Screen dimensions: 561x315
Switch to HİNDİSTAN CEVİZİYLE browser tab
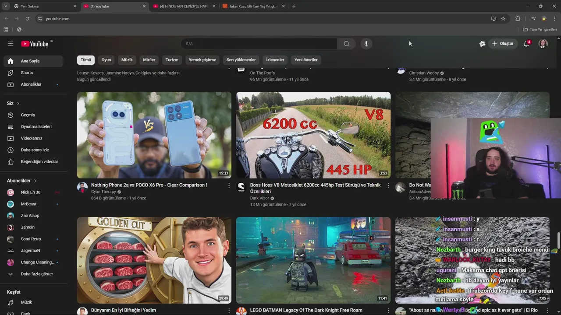(x=184, y=6)
